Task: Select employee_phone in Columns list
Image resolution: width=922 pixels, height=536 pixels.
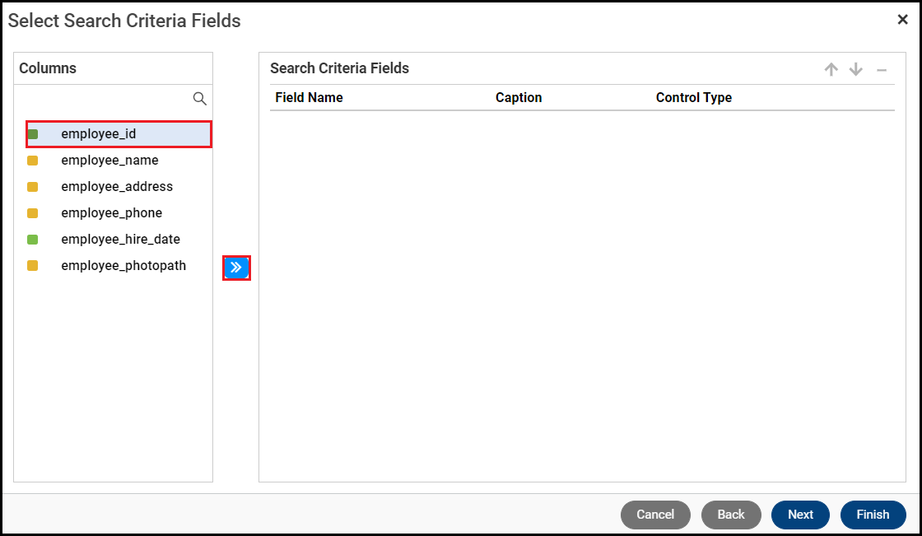Action: [x=111, y=213]
